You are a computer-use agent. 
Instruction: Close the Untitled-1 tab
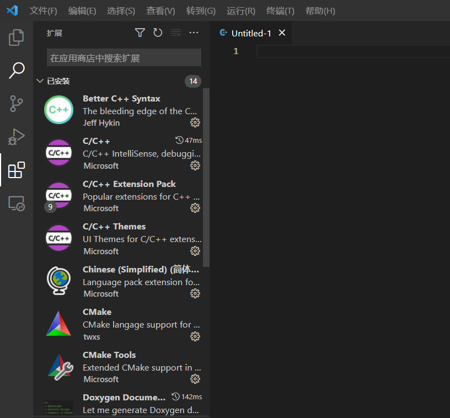pos(282,33)
